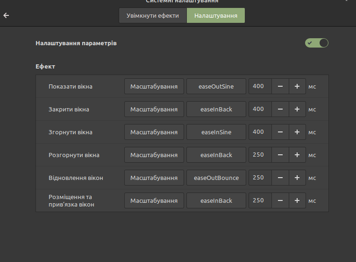Open effect type dropdown for Показати вікна
356x262 pixels.
154,86
